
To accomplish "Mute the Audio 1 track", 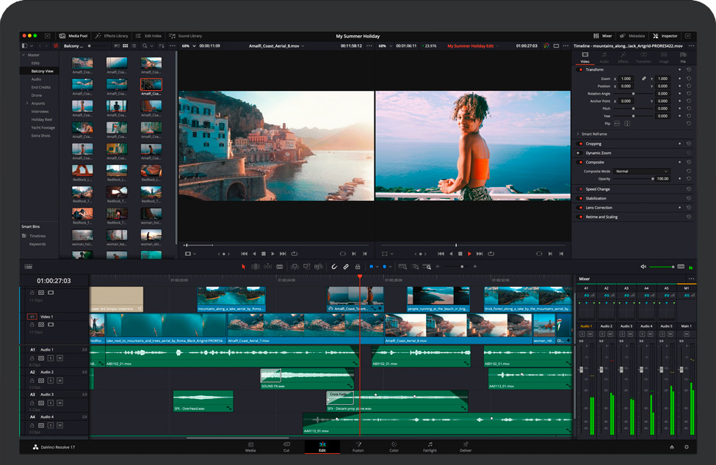I will pyautogui.click(x=59, y=357).
